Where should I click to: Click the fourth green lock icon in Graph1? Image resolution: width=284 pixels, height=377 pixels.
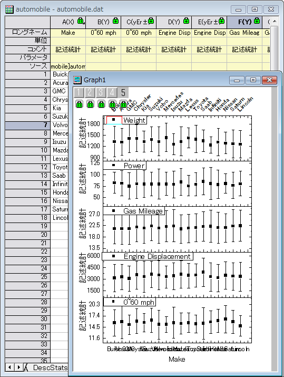tap(112, 104)
